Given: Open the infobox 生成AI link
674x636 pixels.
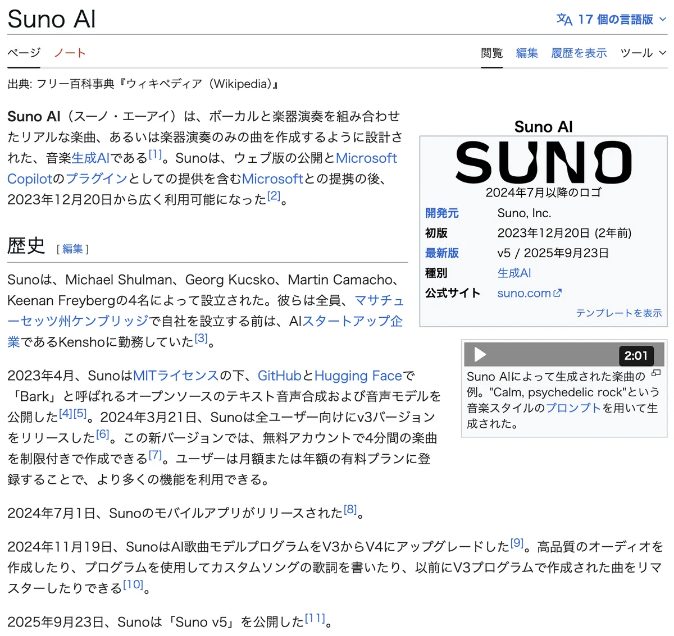Looking at the screenshot, I should (514, 273).
